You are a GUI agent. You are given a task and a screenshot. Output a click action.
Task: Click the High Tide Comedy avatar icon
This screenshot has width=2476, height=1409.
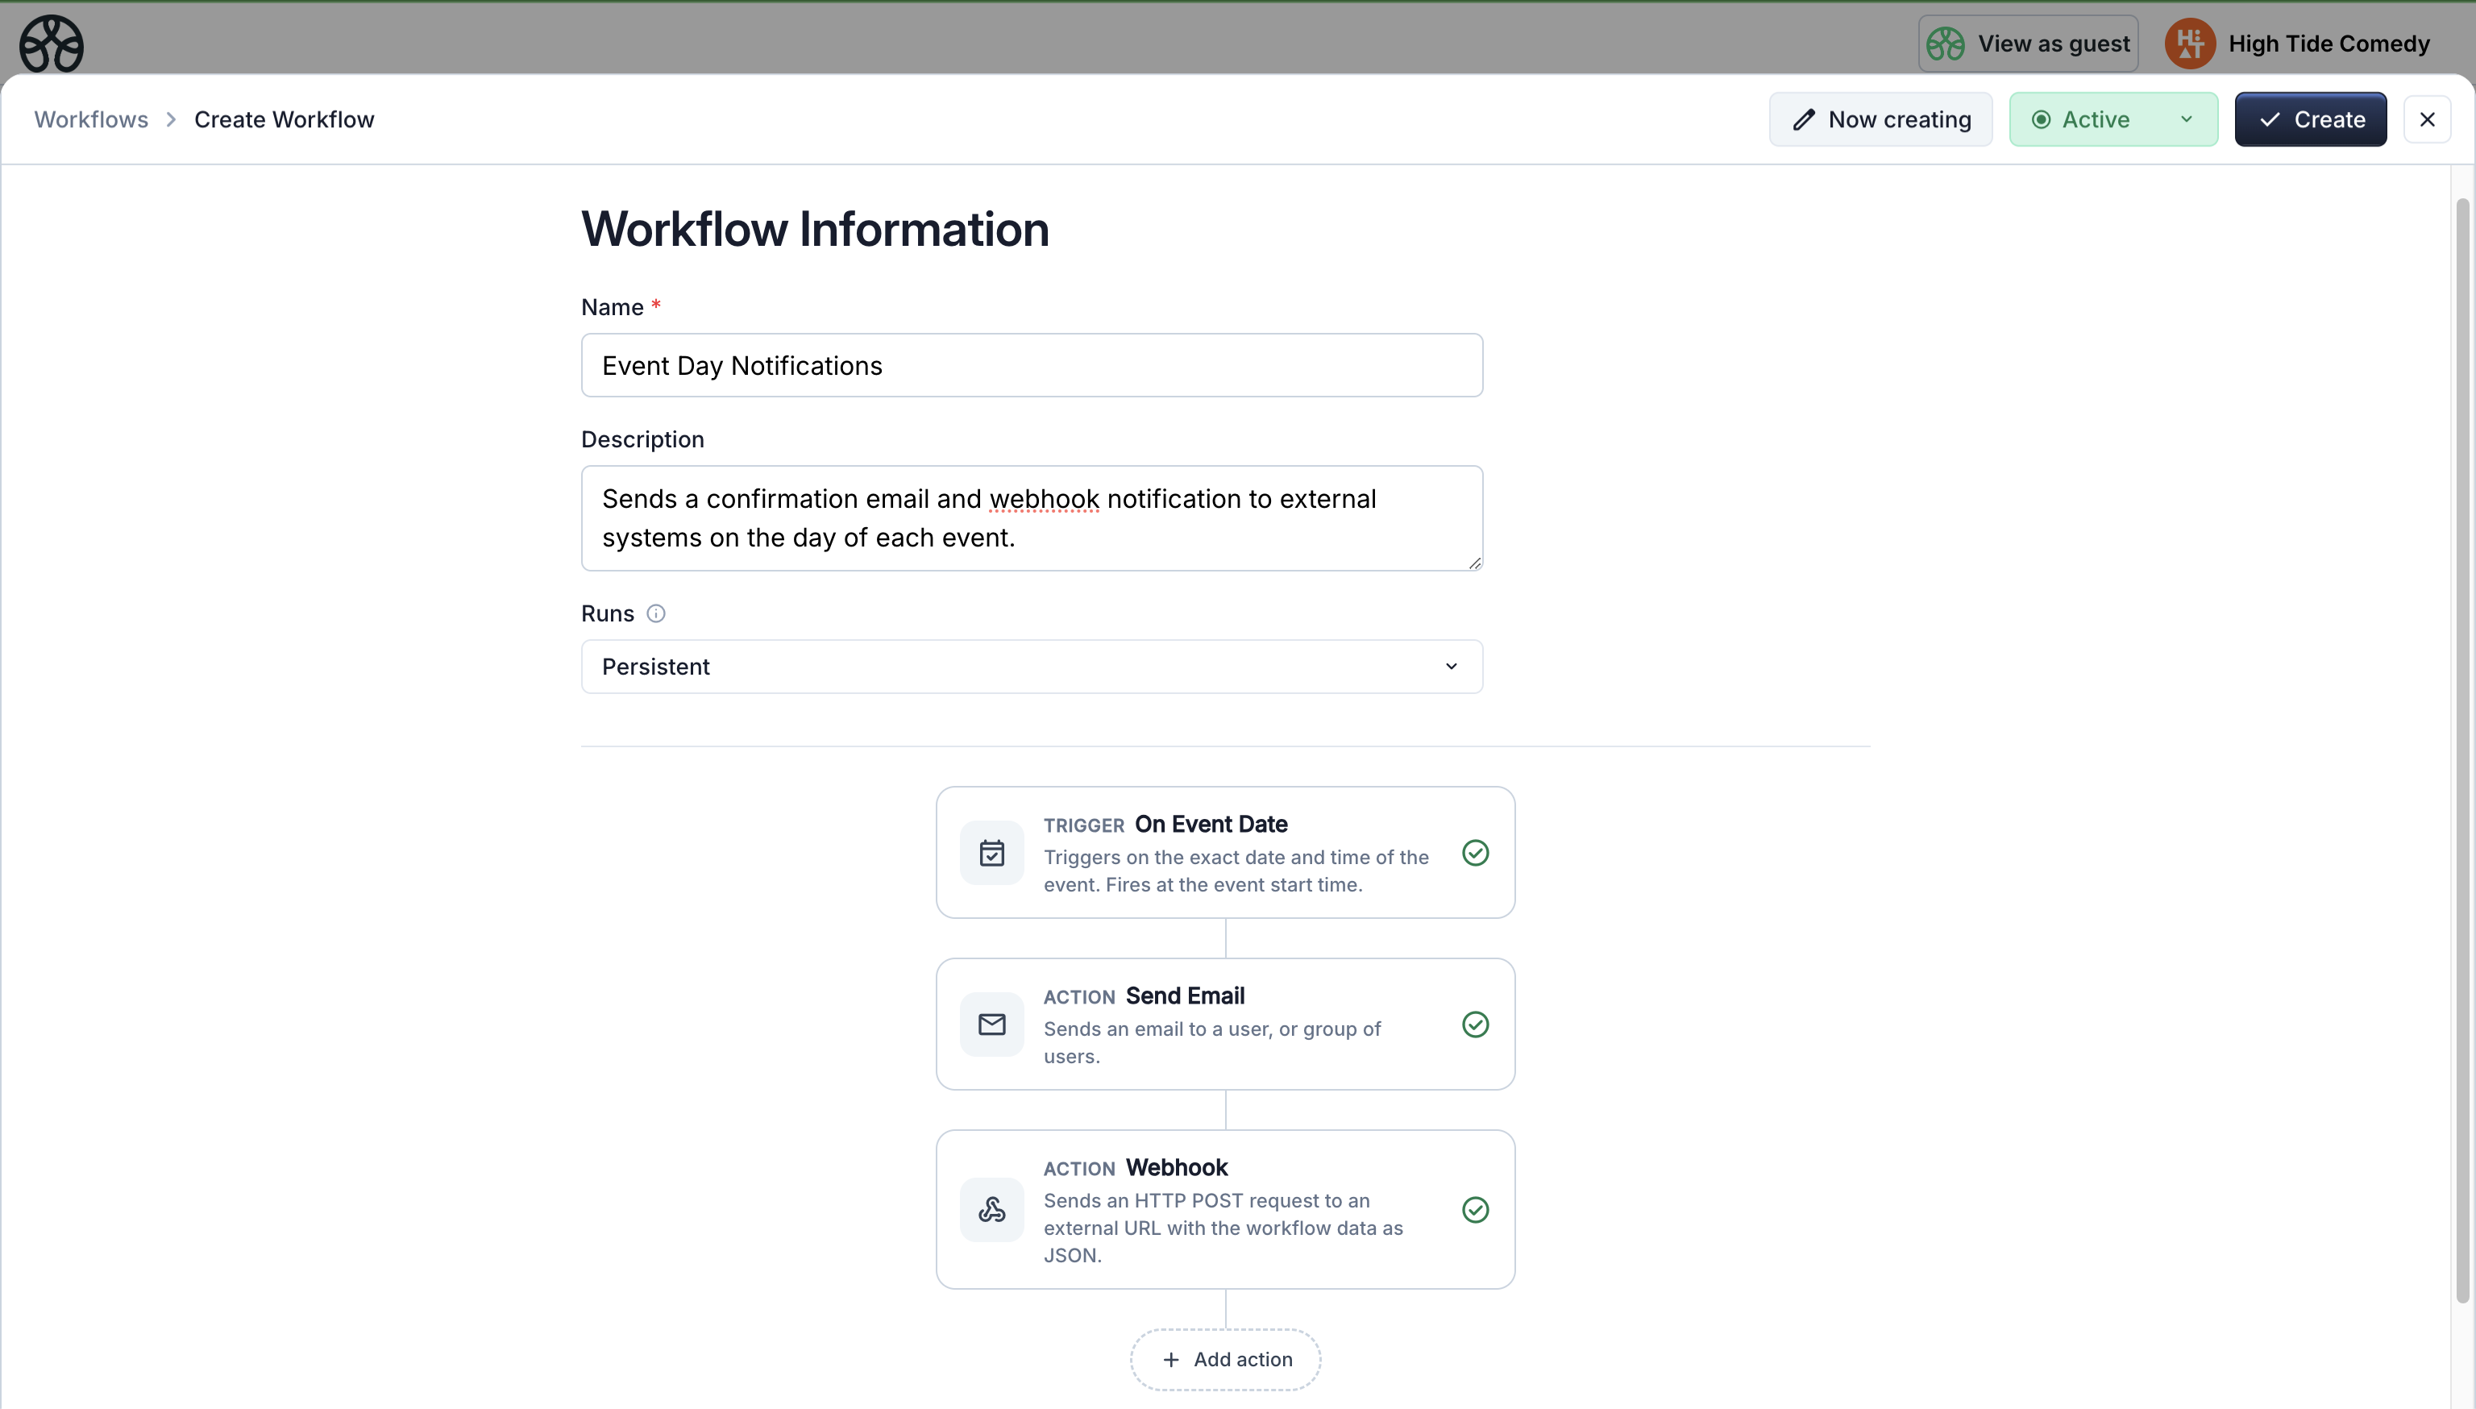coord(2190,44)
